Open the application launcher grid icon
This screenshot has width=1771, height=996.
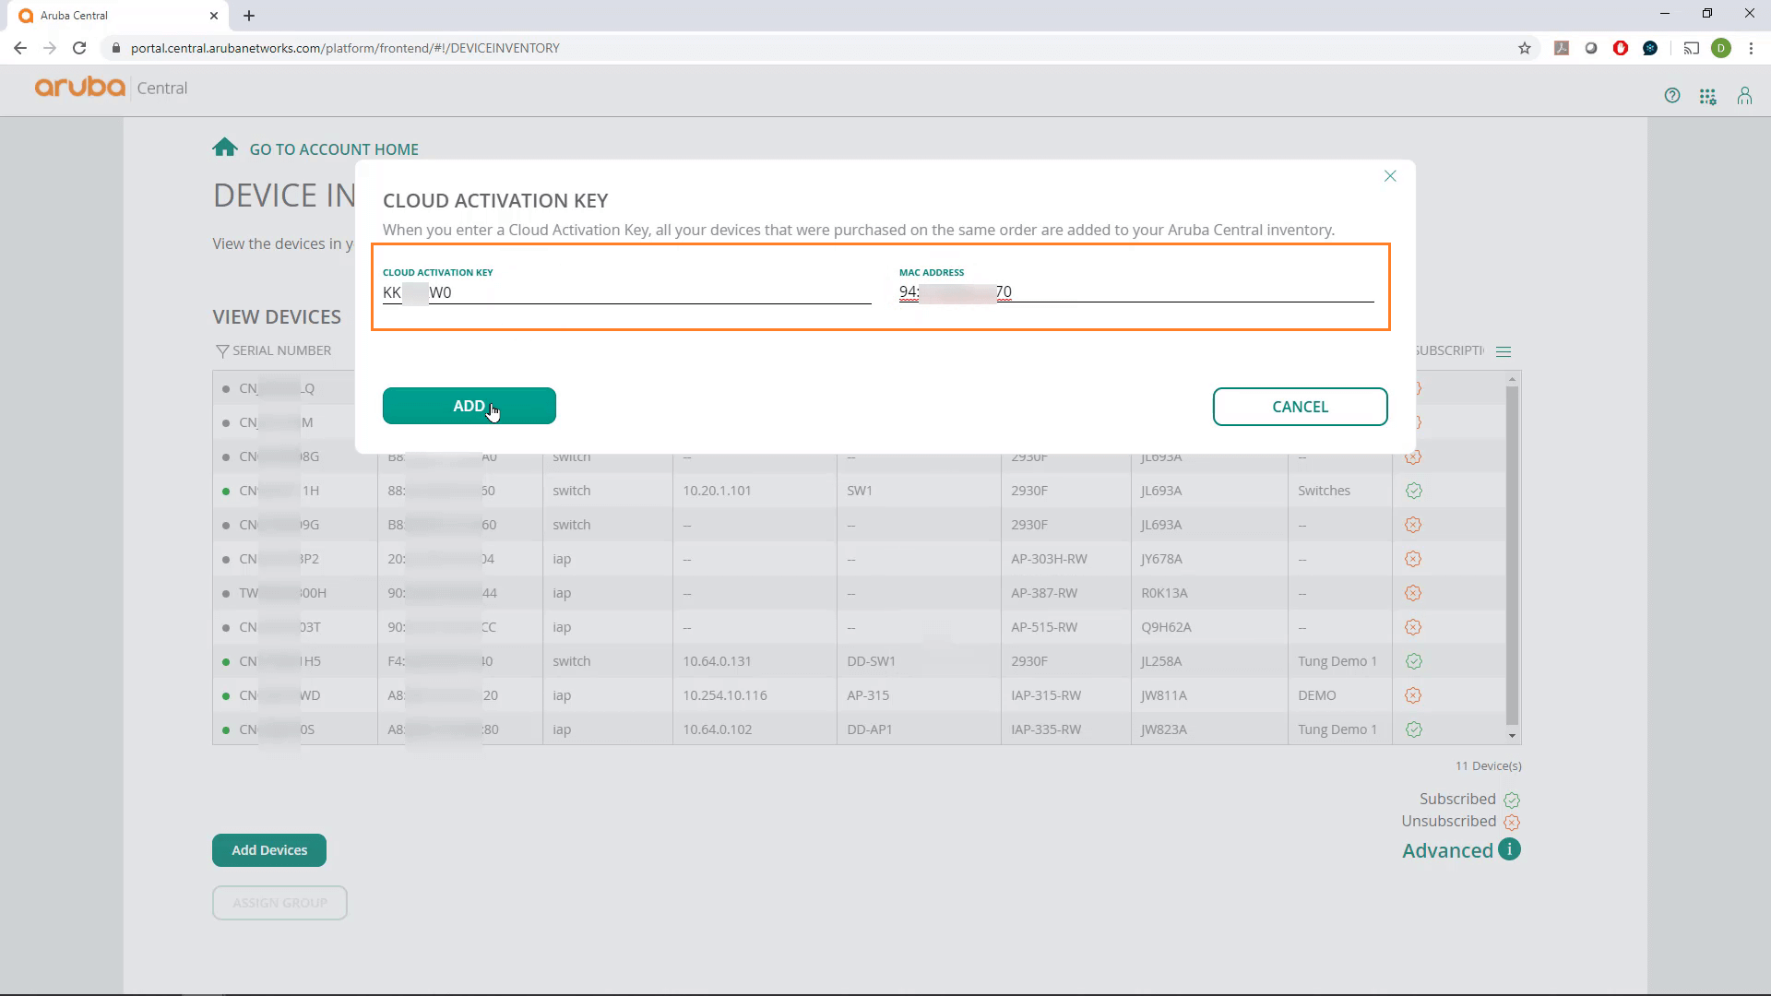click(1708, 95)
